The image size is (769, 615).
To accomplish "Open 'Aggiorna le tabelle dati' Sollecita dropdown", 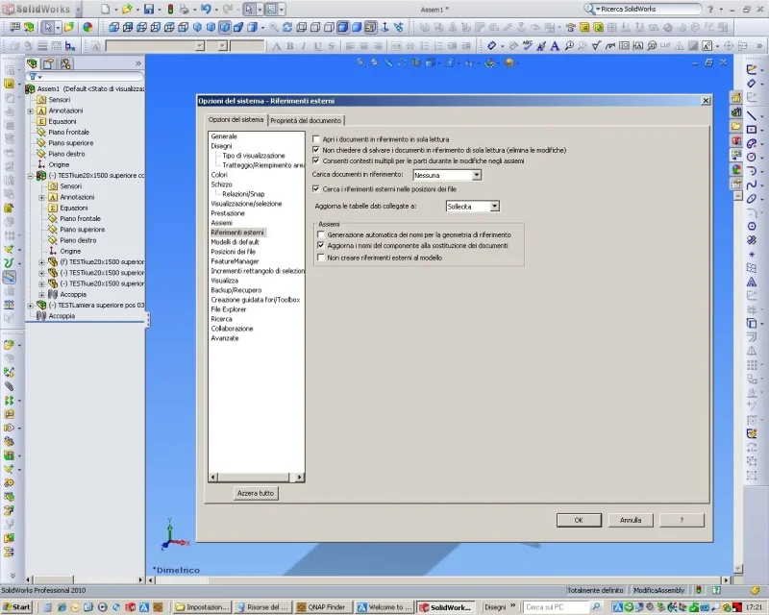I will pyautogui.click(x=495, y=207).
